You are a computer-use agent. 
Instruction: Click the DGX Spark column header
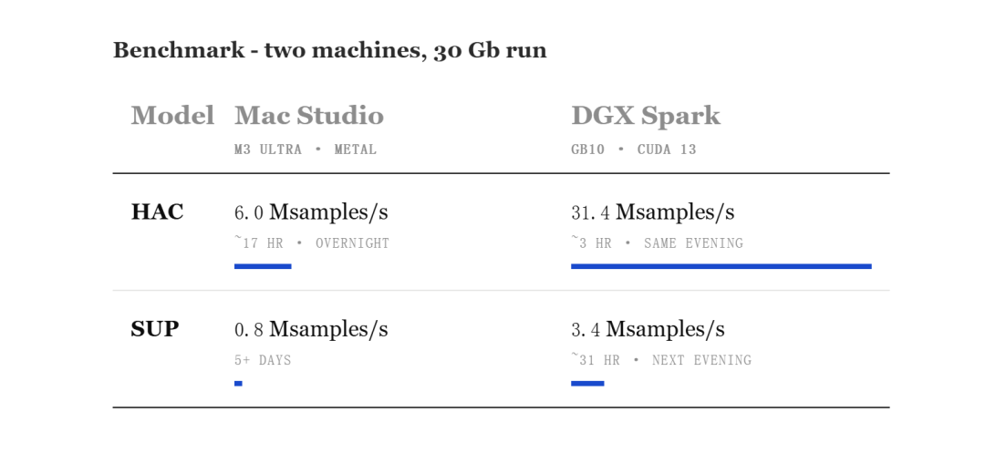coord(646,117)
